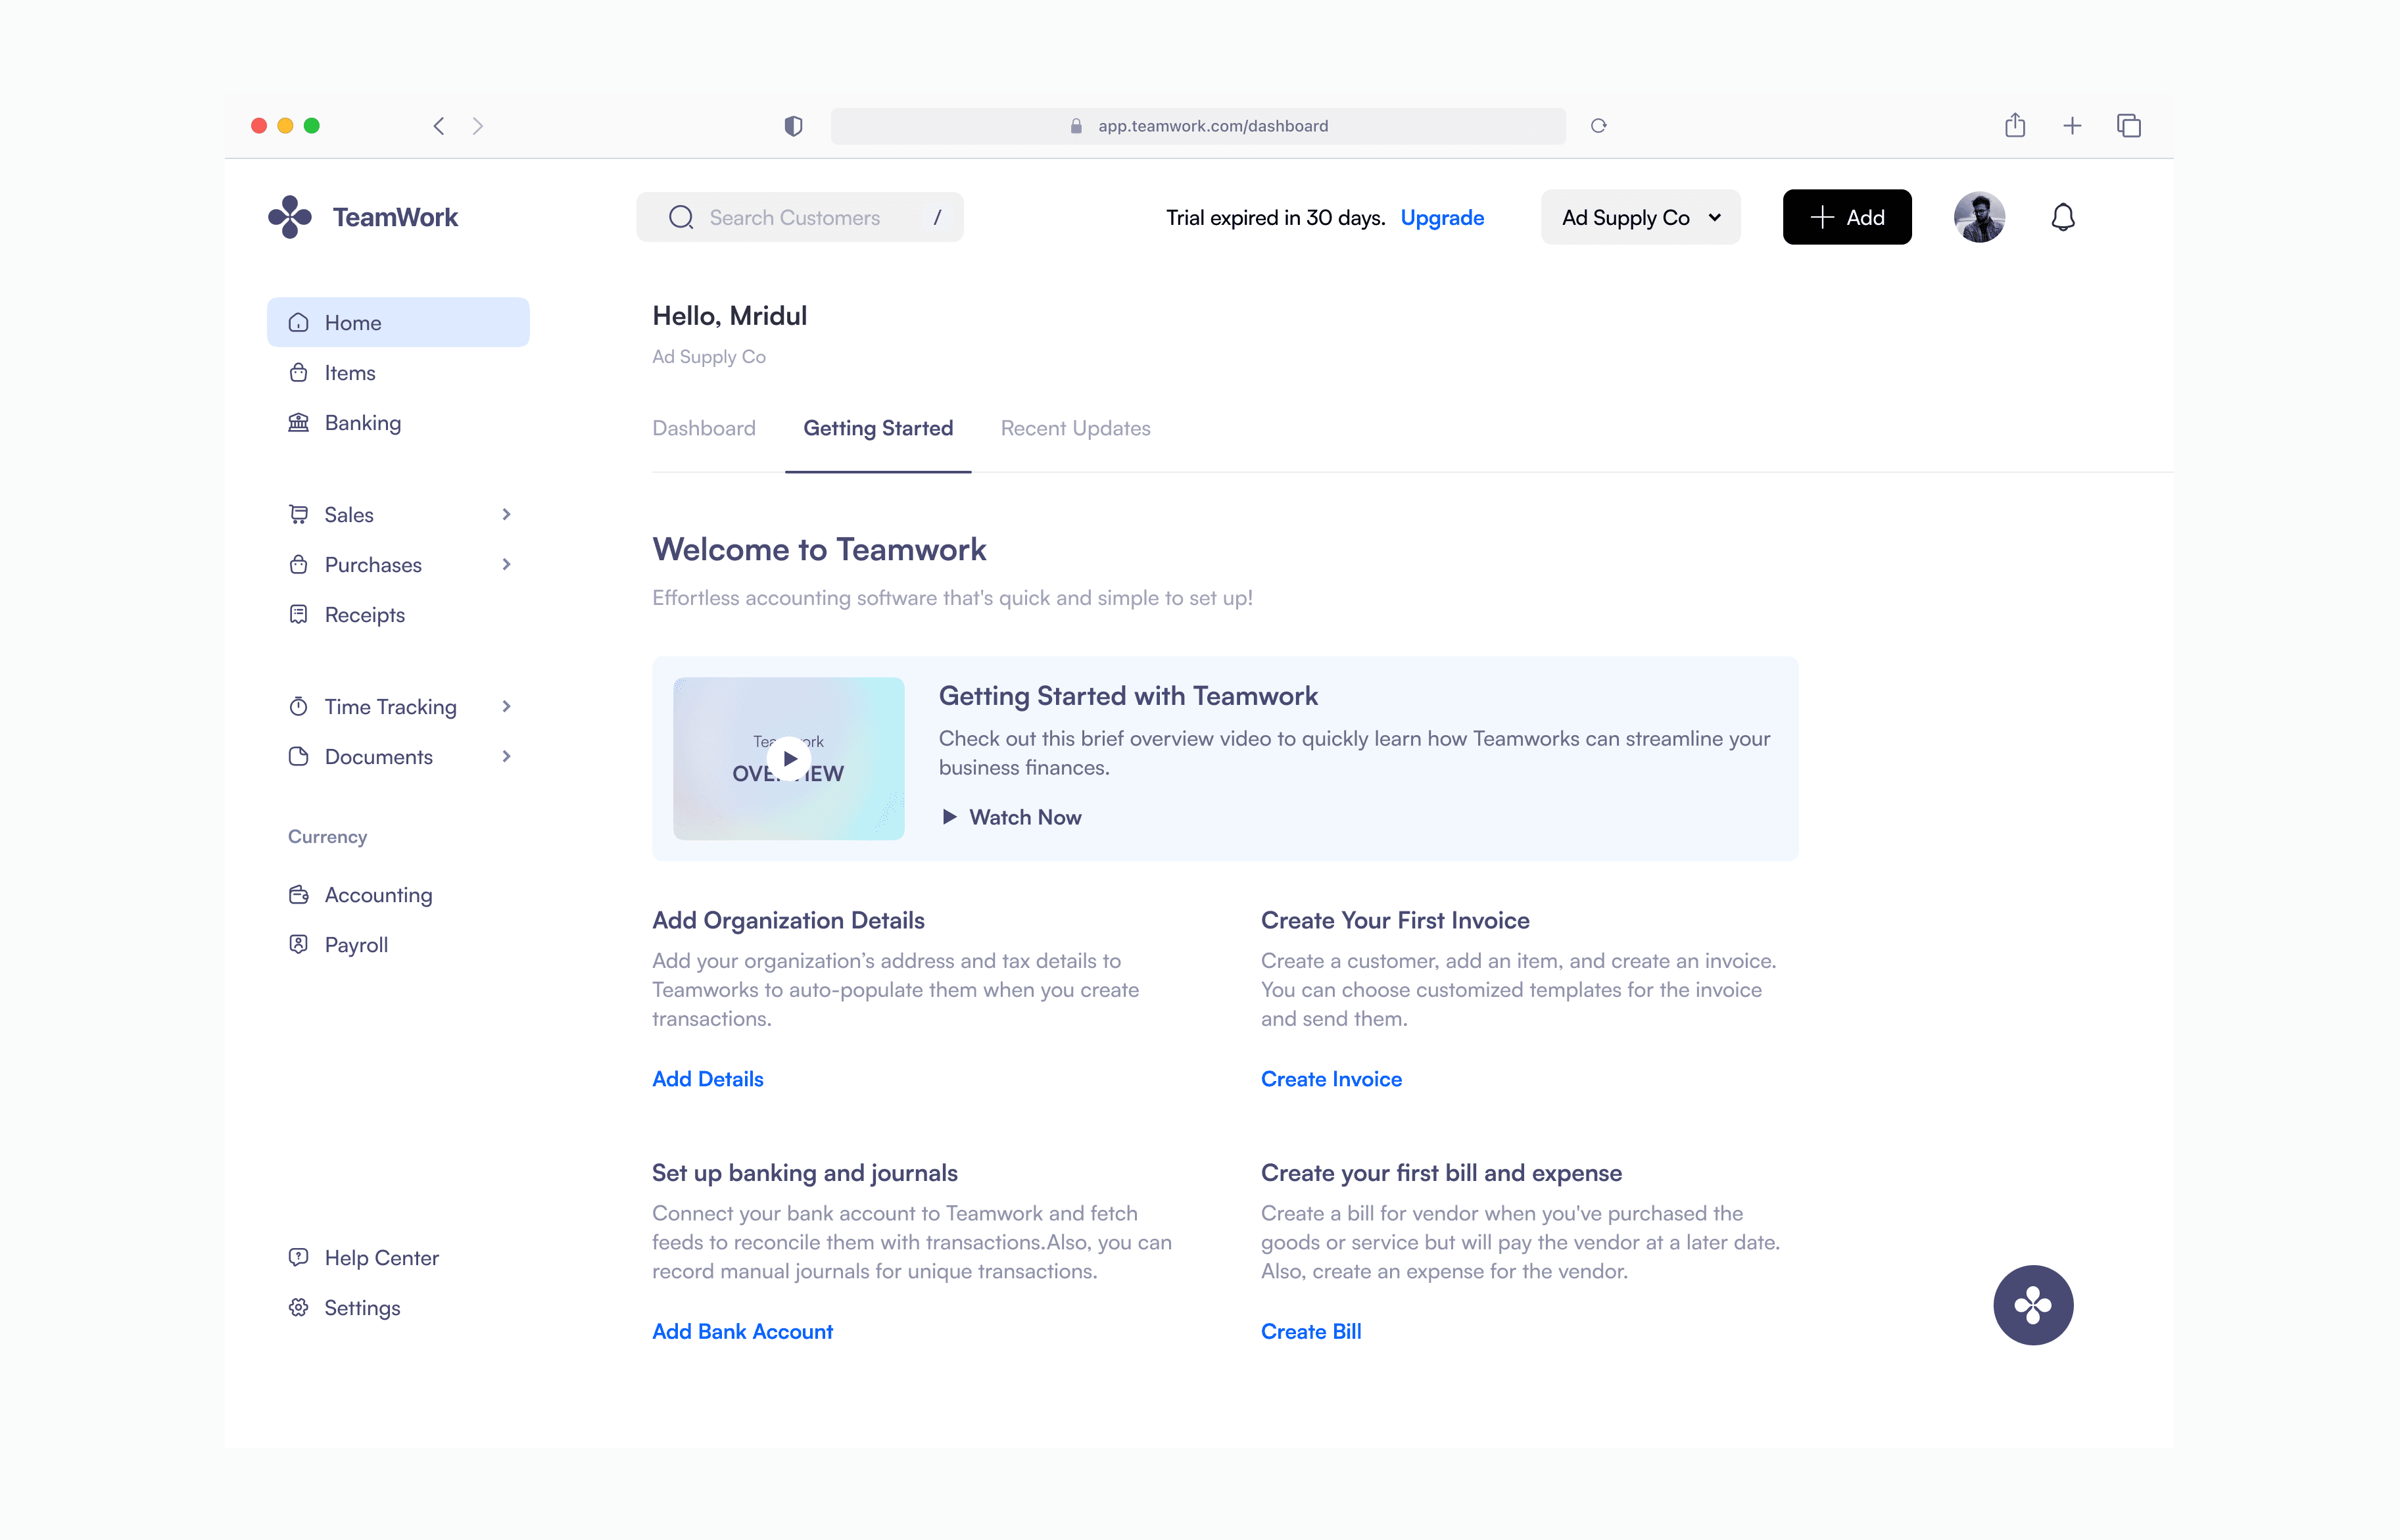Play the Teamwork overview video thumbnail
Screen dimensions: 2400x1540
(x=789, y=758)
